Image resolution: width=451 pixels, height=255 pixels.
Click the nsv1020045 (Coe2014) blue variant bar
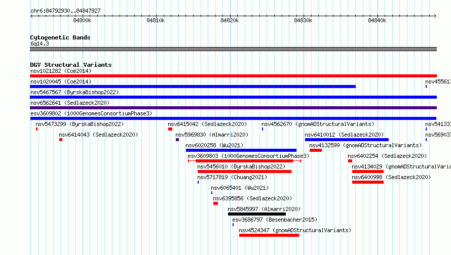click(x=193, y=87)
